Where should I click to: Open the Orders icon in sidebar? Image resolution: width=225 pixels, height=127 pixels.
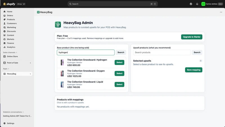click(x=4, y=16)
